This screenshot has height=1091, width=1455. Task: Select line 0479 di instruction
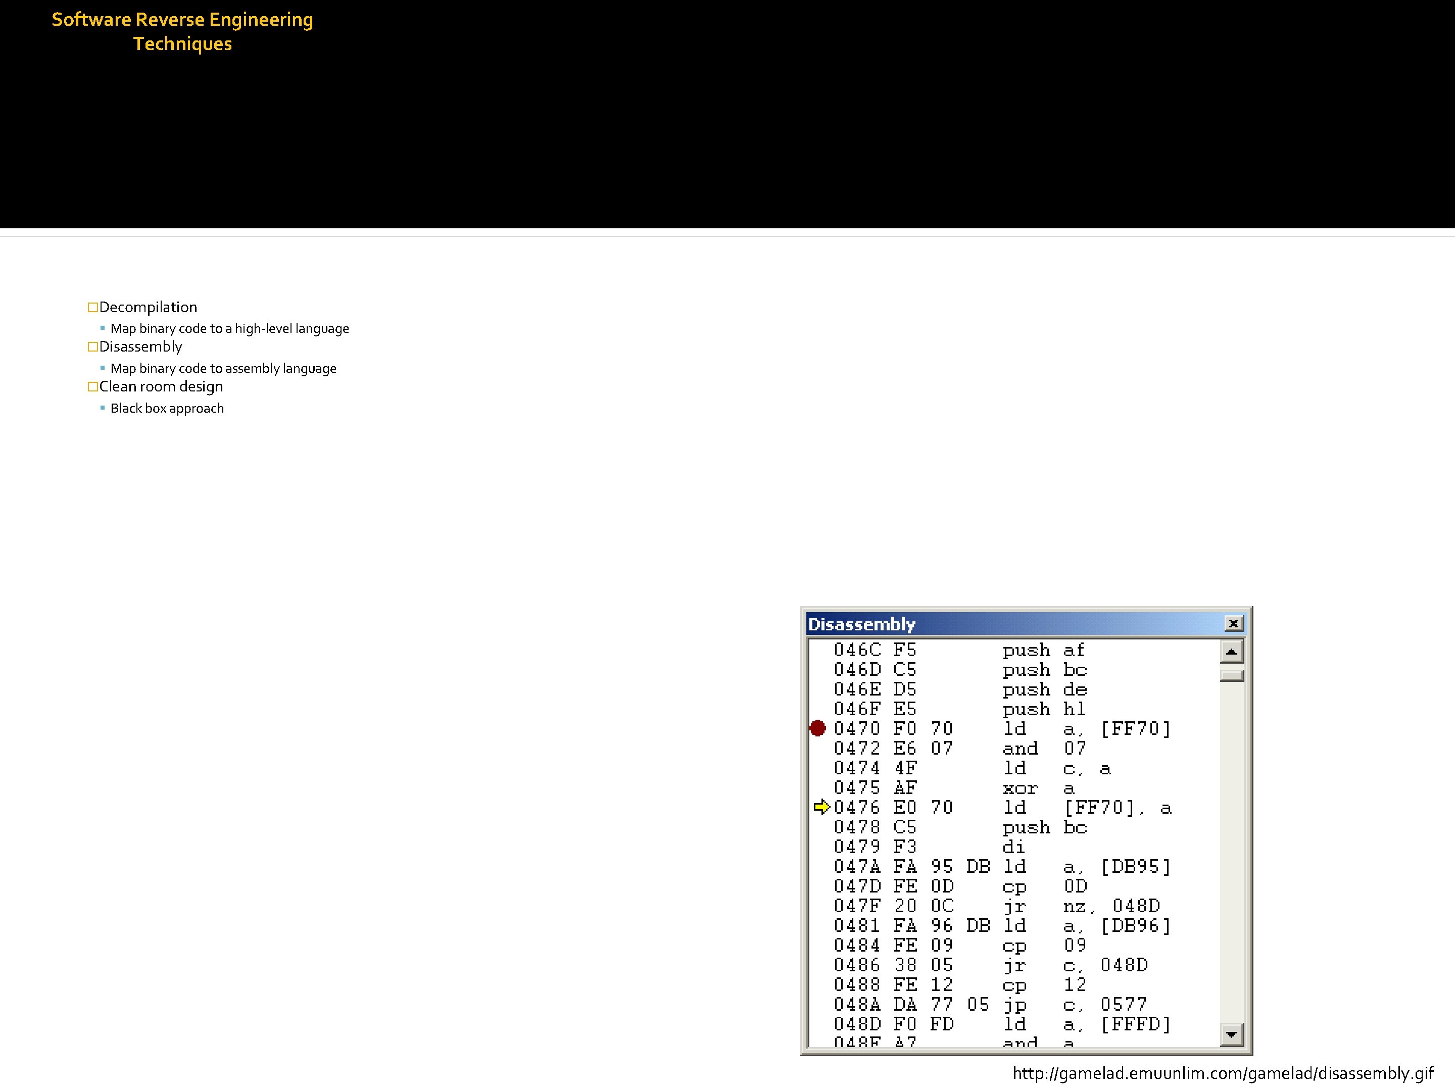pyautogui.click(x=930, y=847)
